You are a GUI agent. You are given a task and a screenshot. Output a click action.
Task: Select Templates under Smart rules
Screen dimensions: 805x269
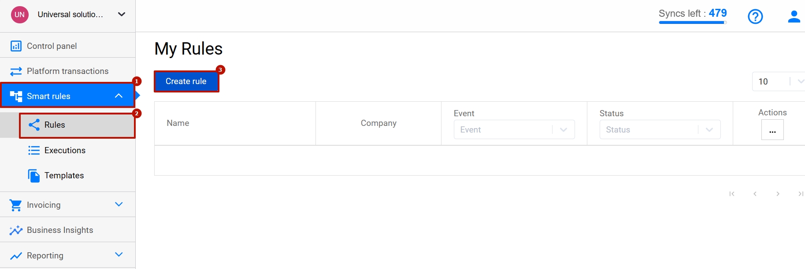[63, 175]
